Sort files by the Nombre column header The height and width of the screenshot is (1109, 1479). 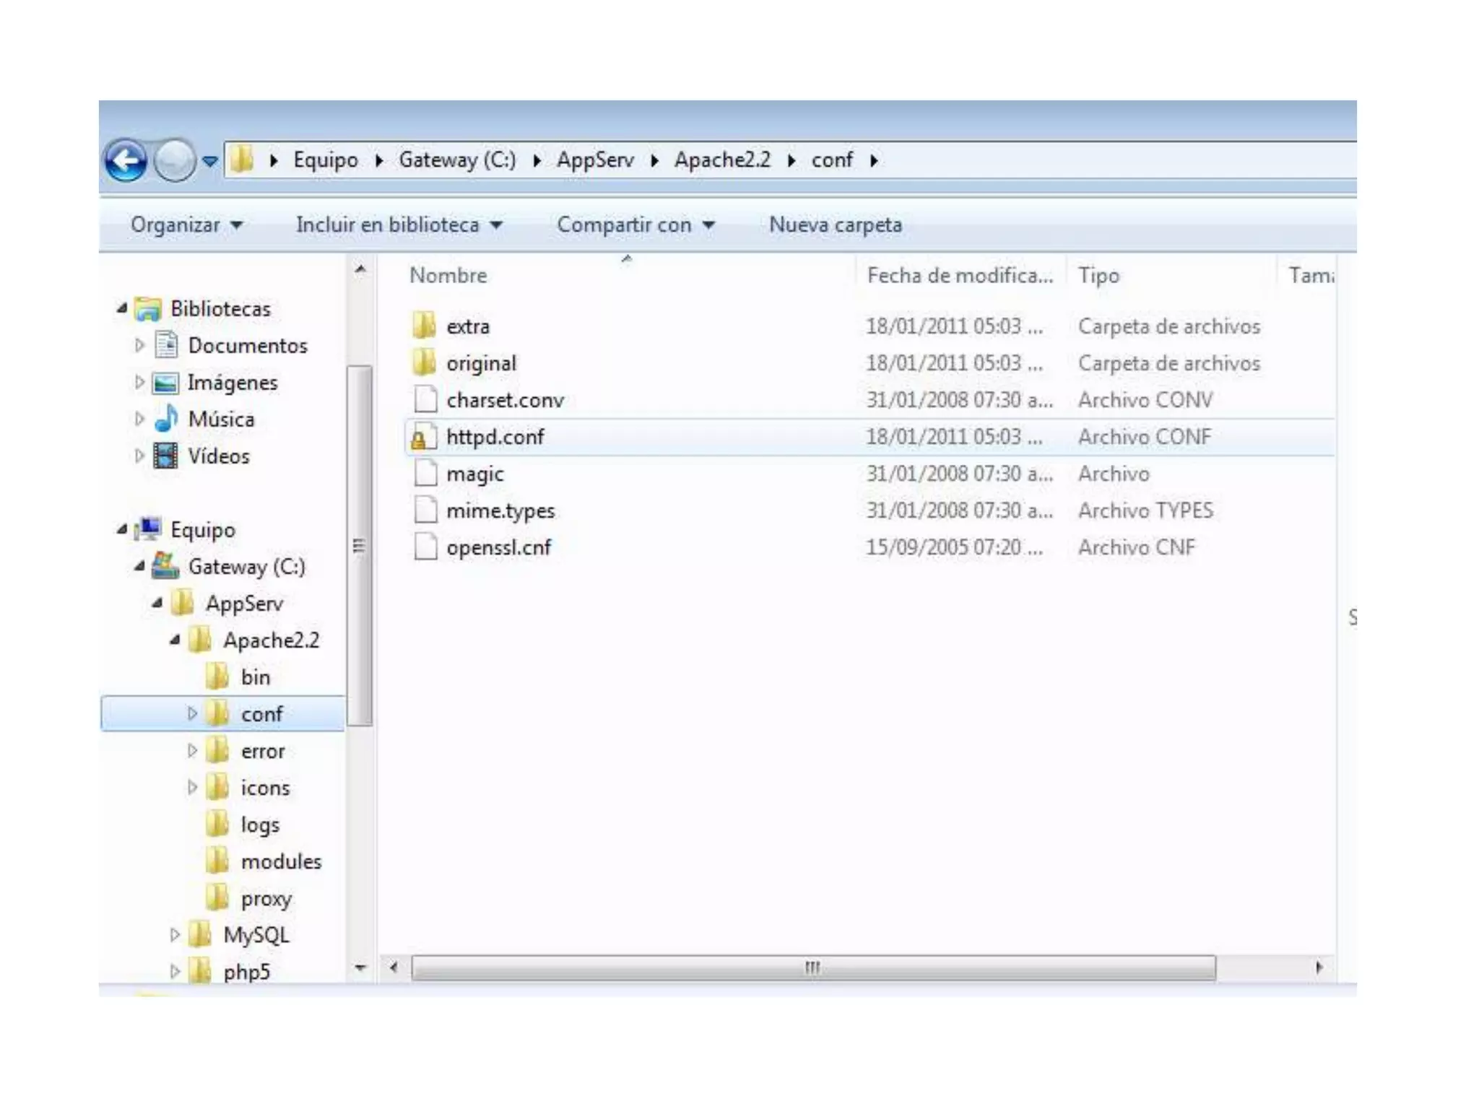(448, 275)
